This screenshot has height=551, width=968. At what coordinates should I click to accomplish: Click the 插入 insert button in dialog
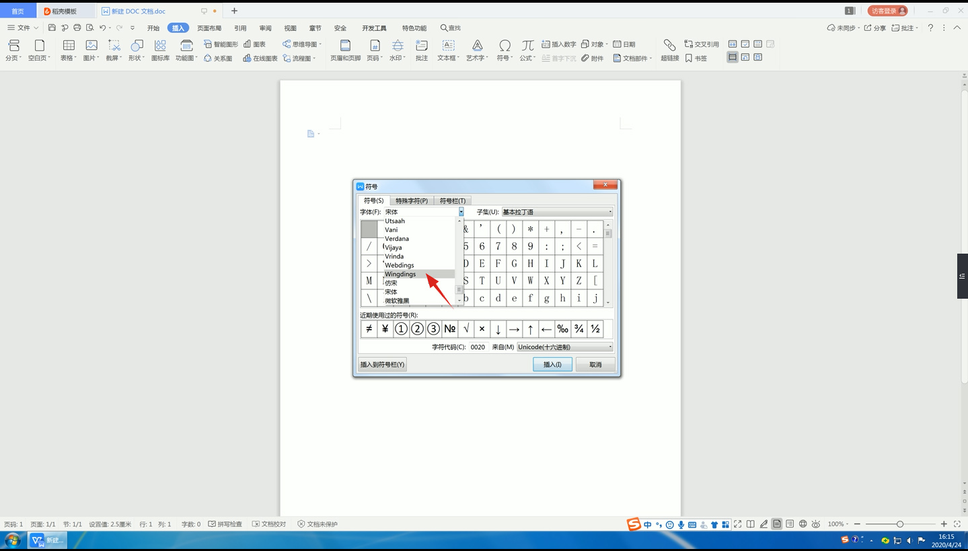click(x=552, y=365)
